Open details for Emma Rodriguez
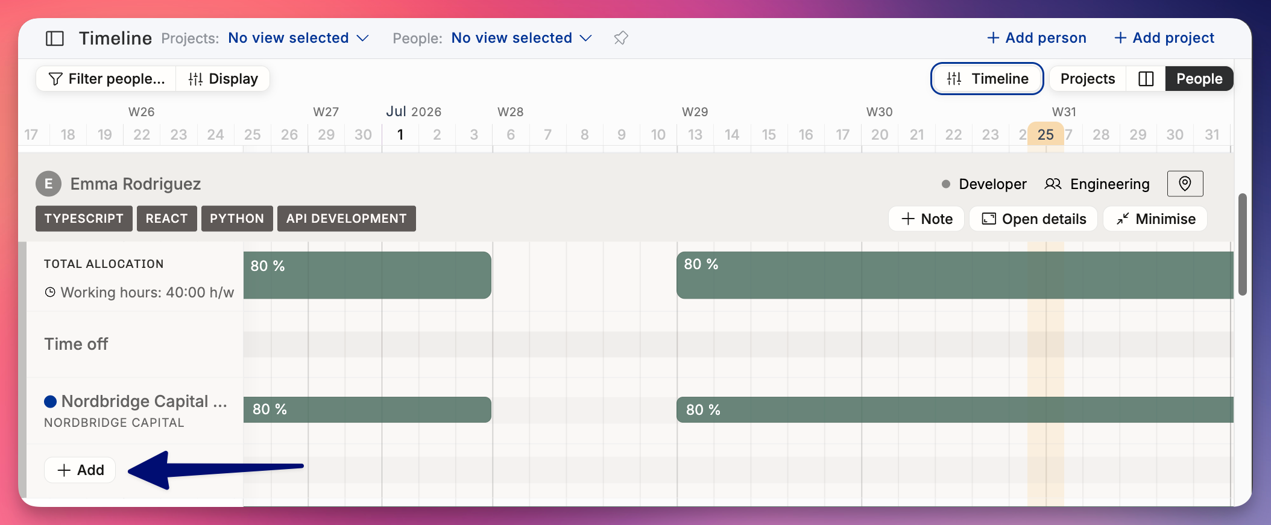Viewport: 1271px width, 525px height. point(1033,219)
